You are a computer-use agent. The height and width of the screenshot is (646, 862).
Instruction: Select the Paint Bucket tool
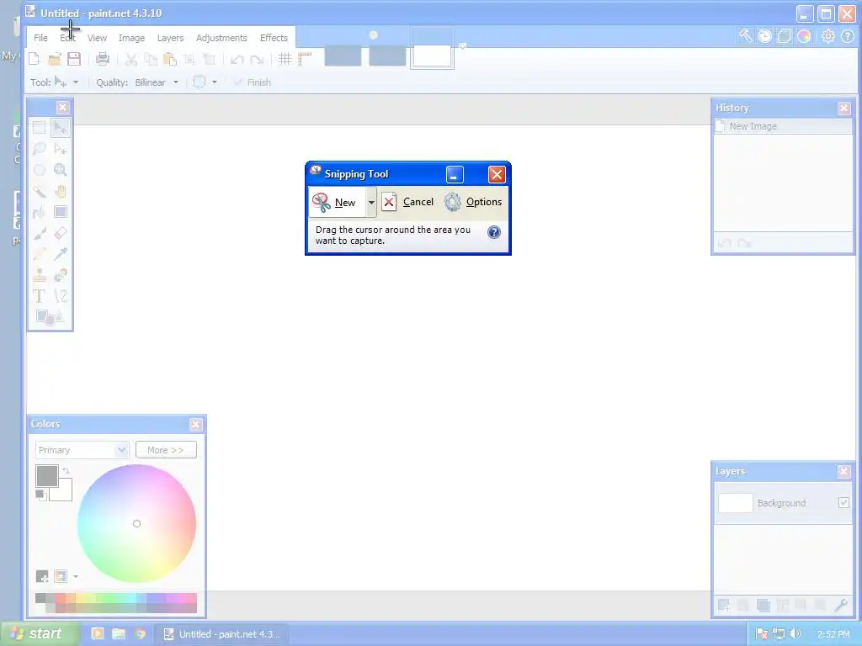coord(39,212)
